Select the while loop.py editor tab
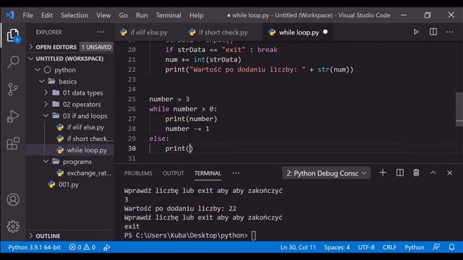 coord(298,32)
